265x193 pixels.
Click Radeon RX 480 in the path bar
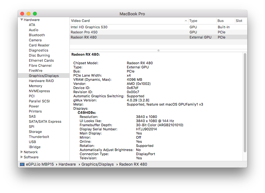point(133,164)
